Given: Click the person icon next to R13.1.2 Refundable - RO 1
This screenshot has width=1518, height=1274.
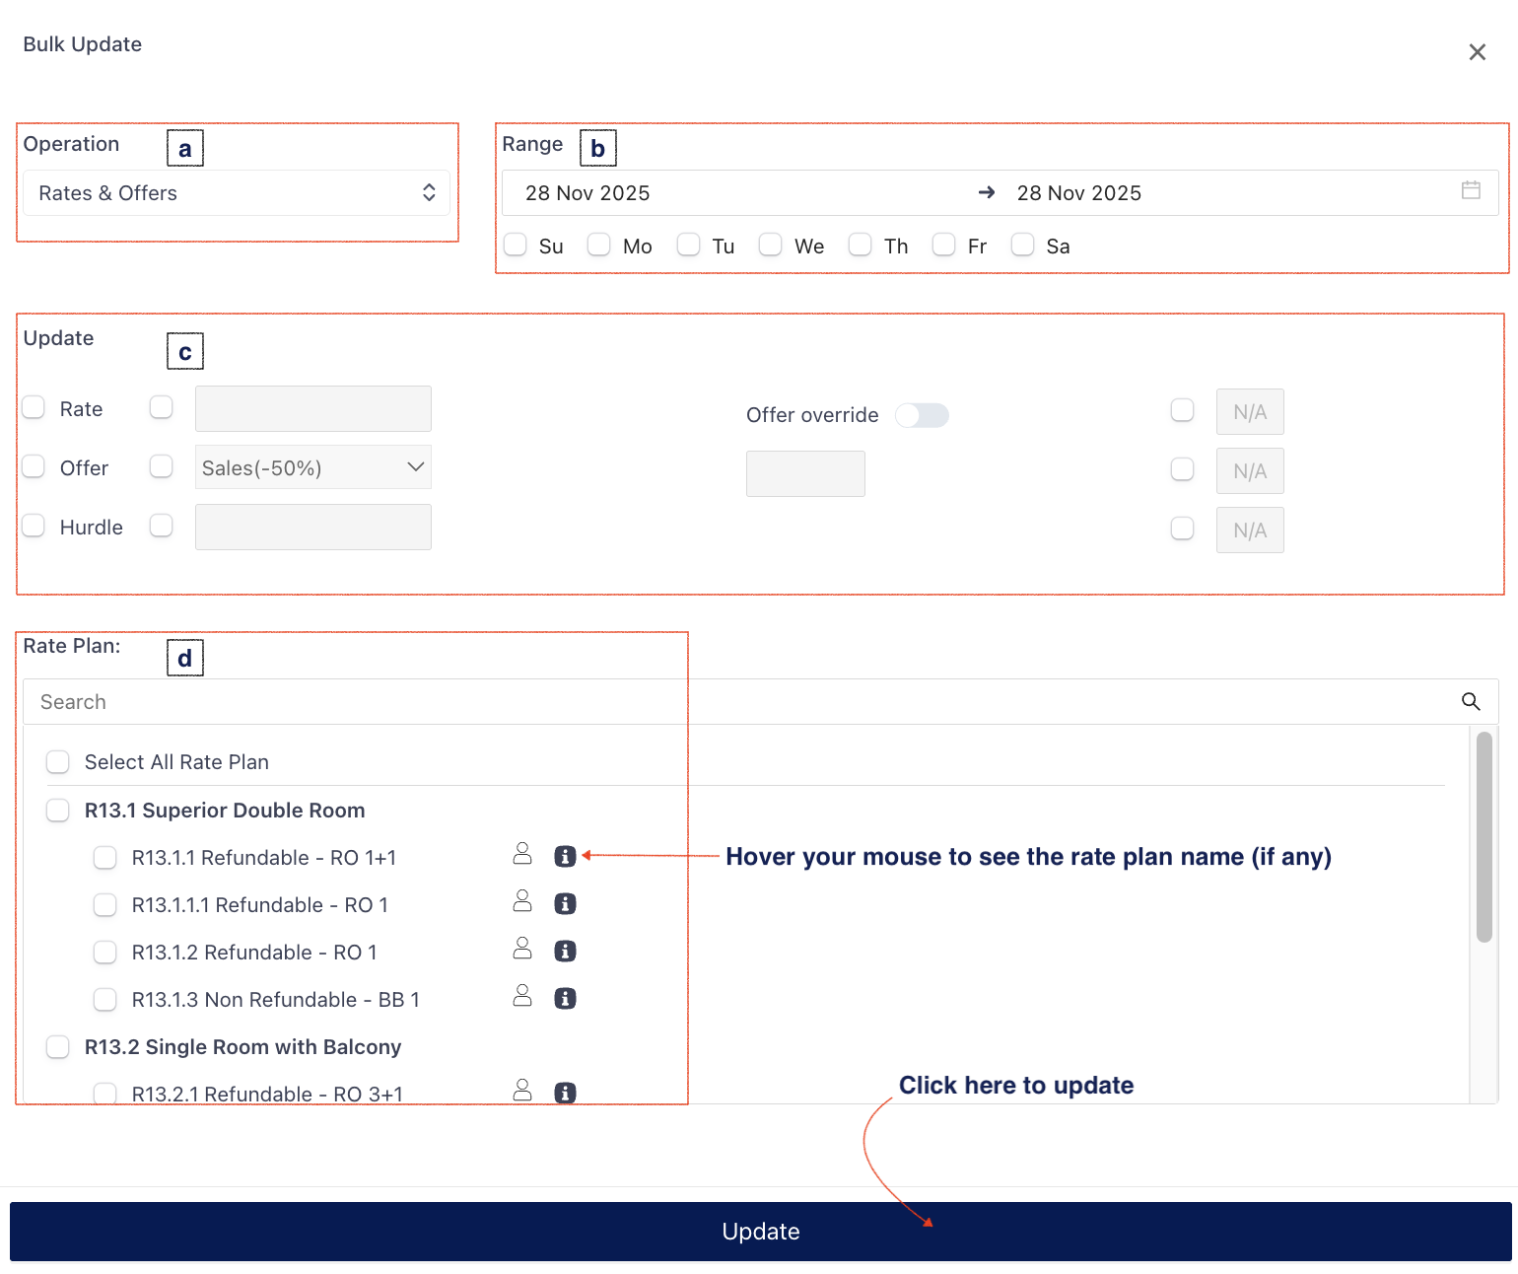Looking at the screenshot, I should [522, 950].
